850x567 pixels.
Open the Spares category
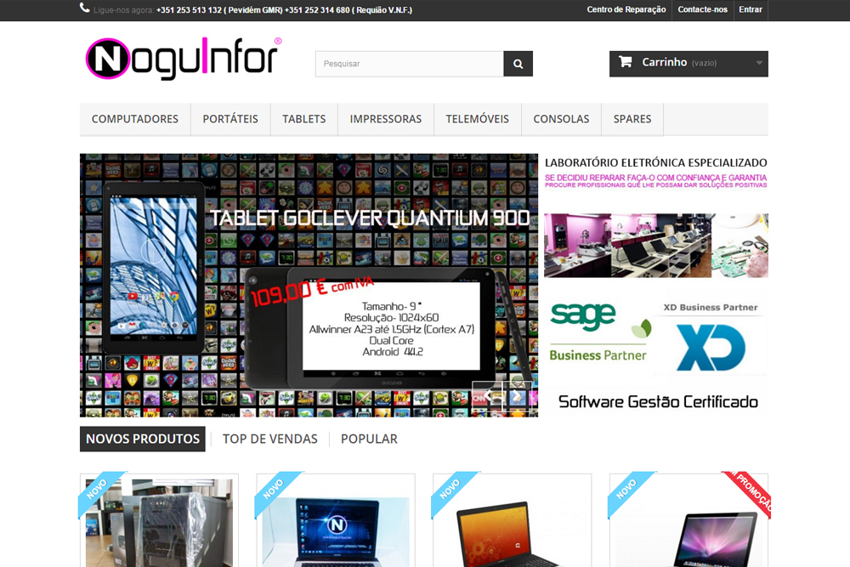632,119
